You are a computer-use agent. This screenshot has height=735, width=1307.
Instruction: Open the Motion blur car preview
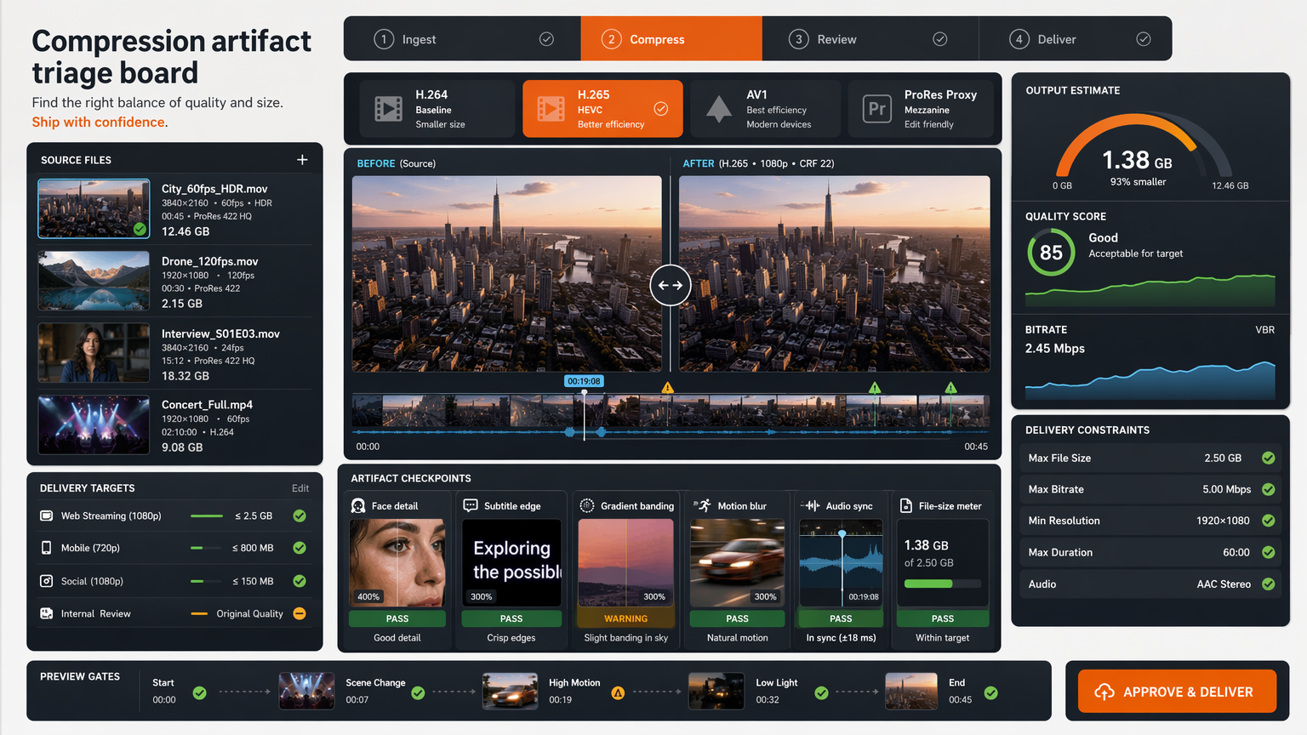pyautogui.click(x=737, y=562)
